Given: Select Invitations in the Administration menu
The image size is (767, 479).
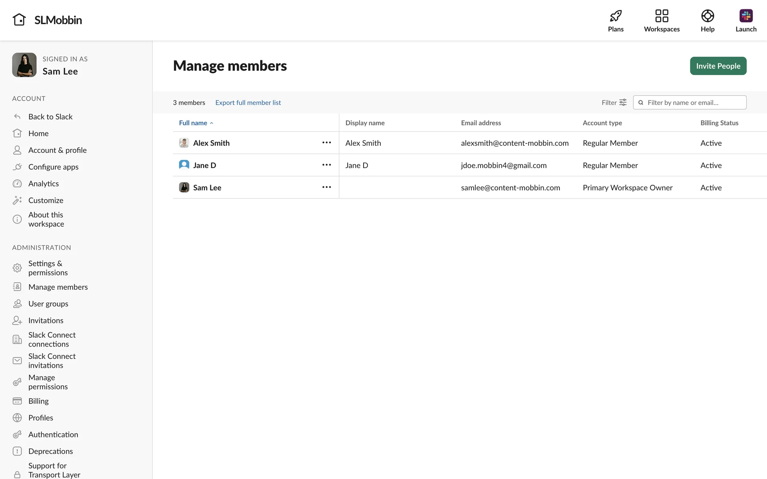Looking at the screenshot, I should coord(46,321).
